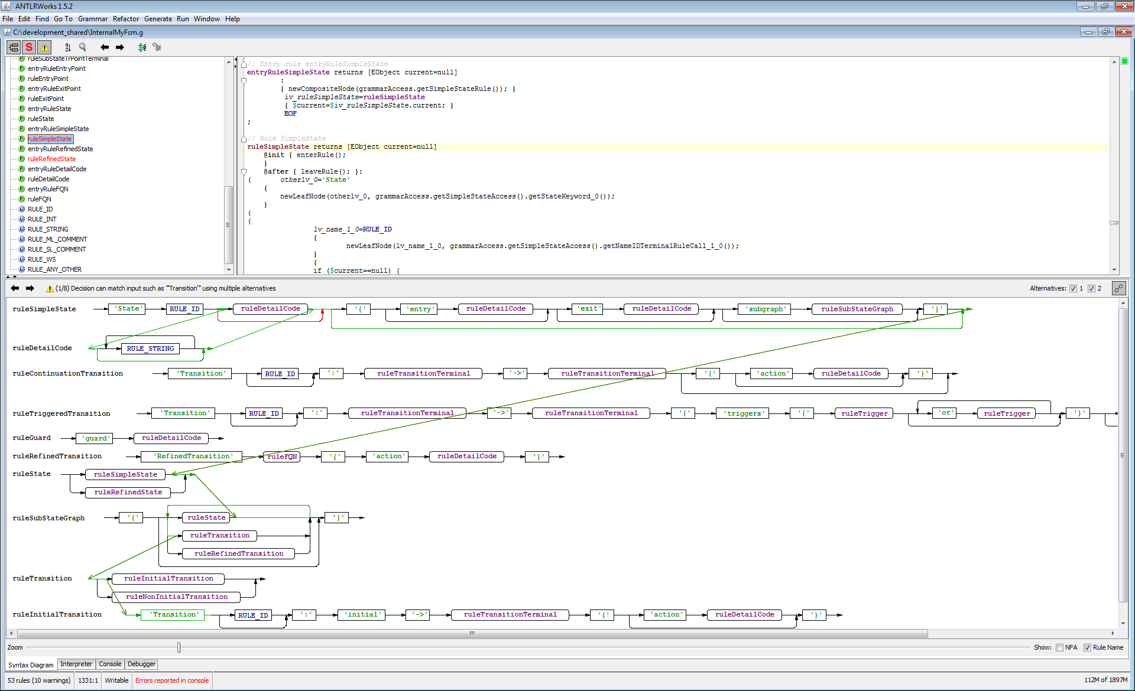1135x691 pixels.
Task: Sort rules alphabetically with the a-z icon
Action: click(67, 47)
